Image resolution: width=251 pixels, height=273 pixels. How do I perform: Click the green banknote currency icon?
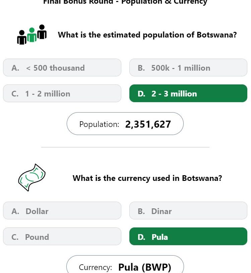[32, 178]
